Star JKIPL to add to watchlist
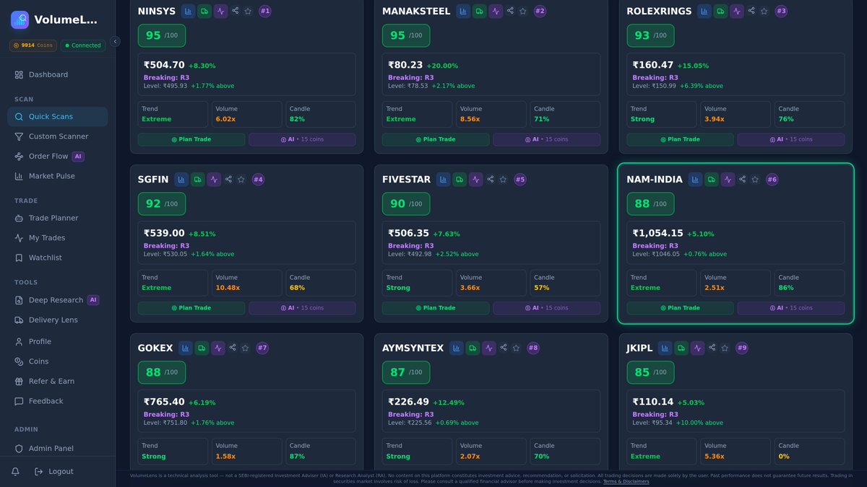The height and width of the screenshot is (487, 867). coord(725,348)
